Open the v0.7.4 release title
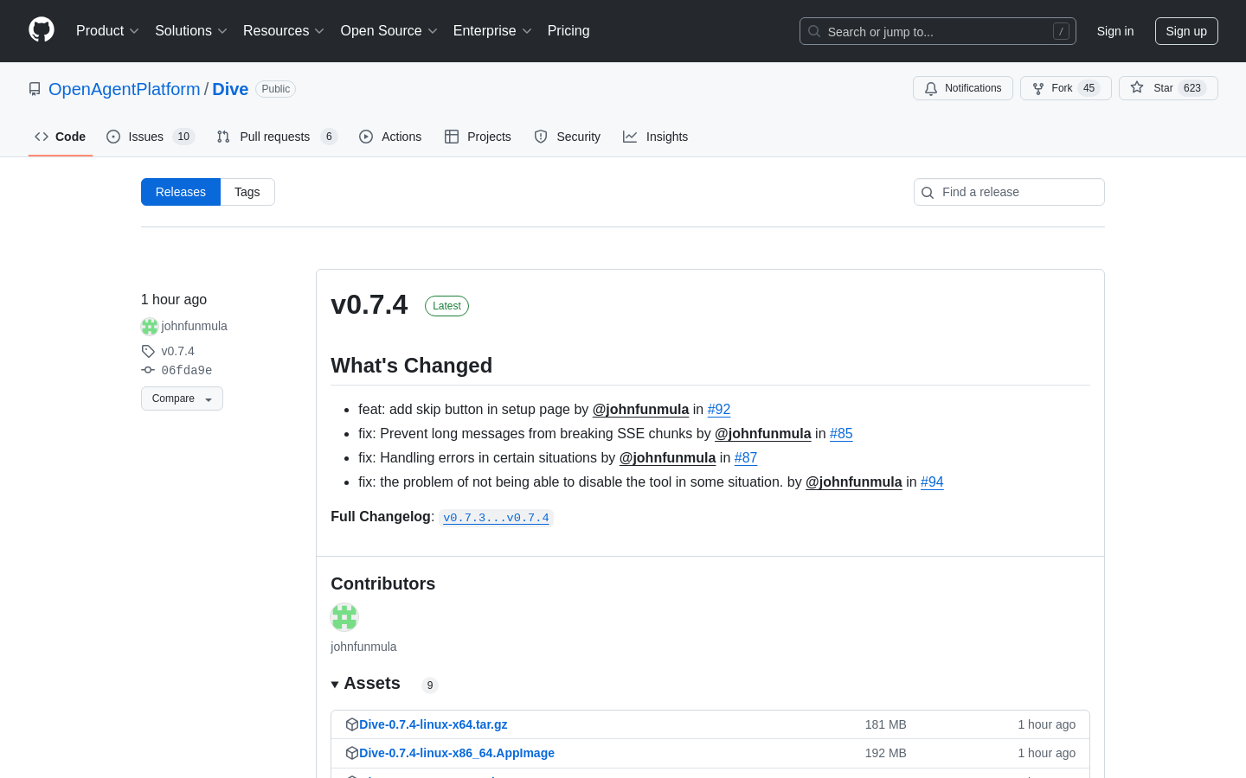The height and width of the screenshot is (778, 1246). pos(369,304)
